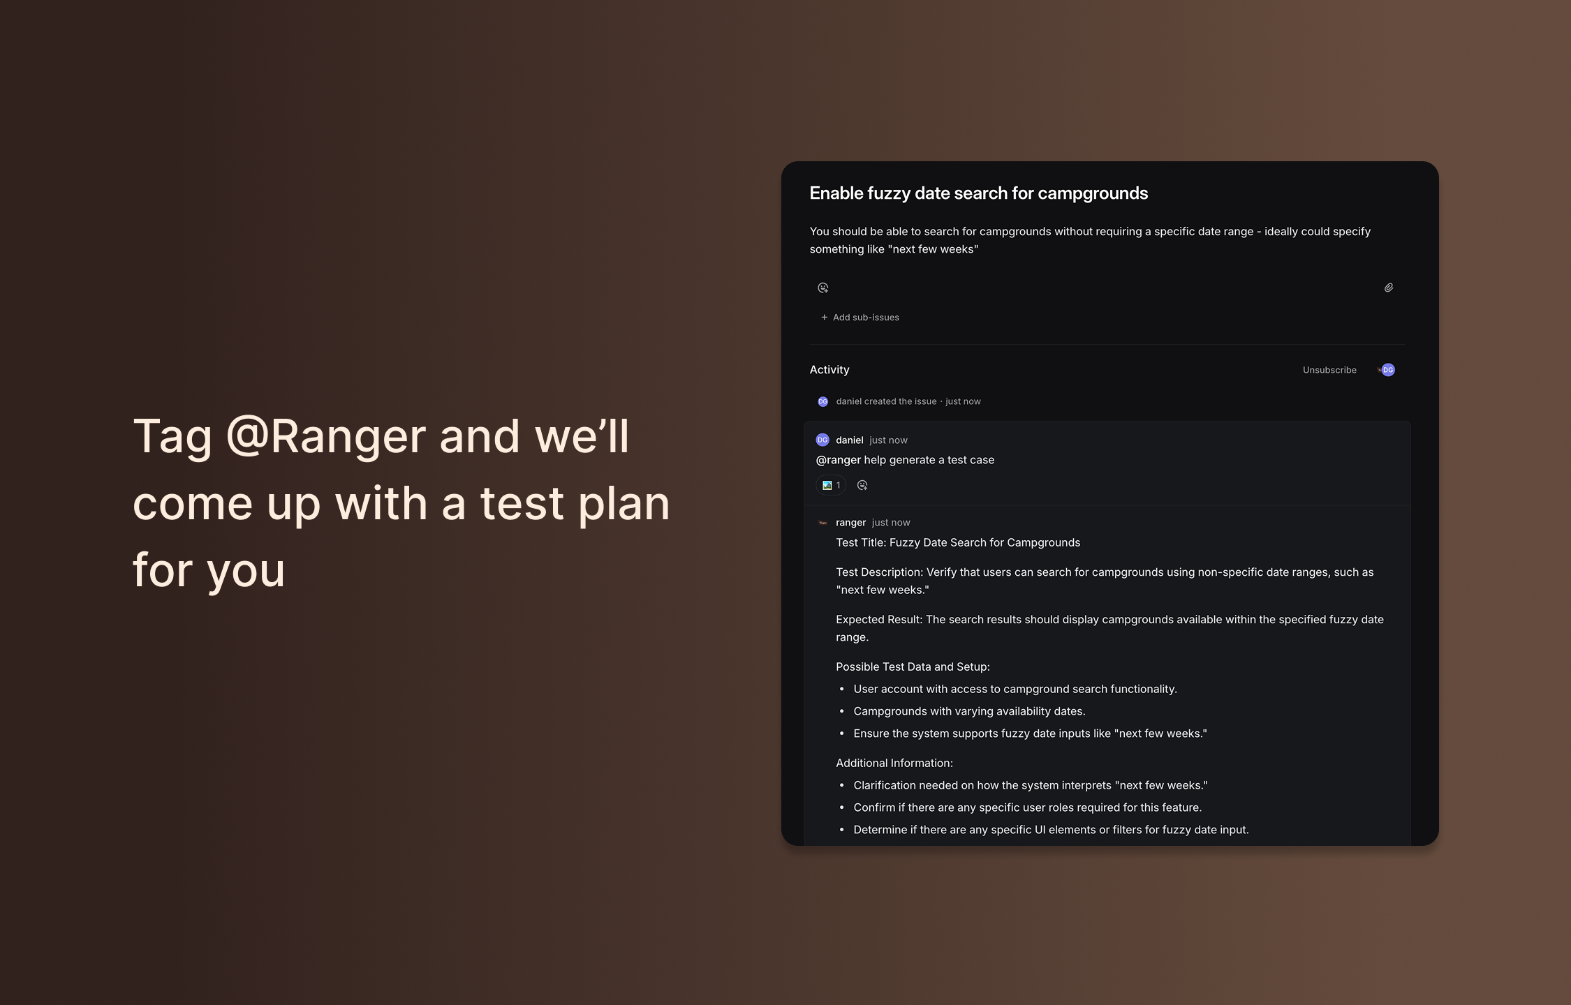
Task: Click the 'Test Title: Fuzzy Date Search' line
Action: pyautogui.click(x=958, y=543)
